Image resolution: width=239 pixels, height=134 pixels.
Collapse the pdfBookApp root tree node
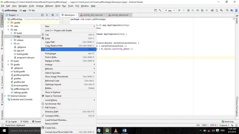click(6, 19)
